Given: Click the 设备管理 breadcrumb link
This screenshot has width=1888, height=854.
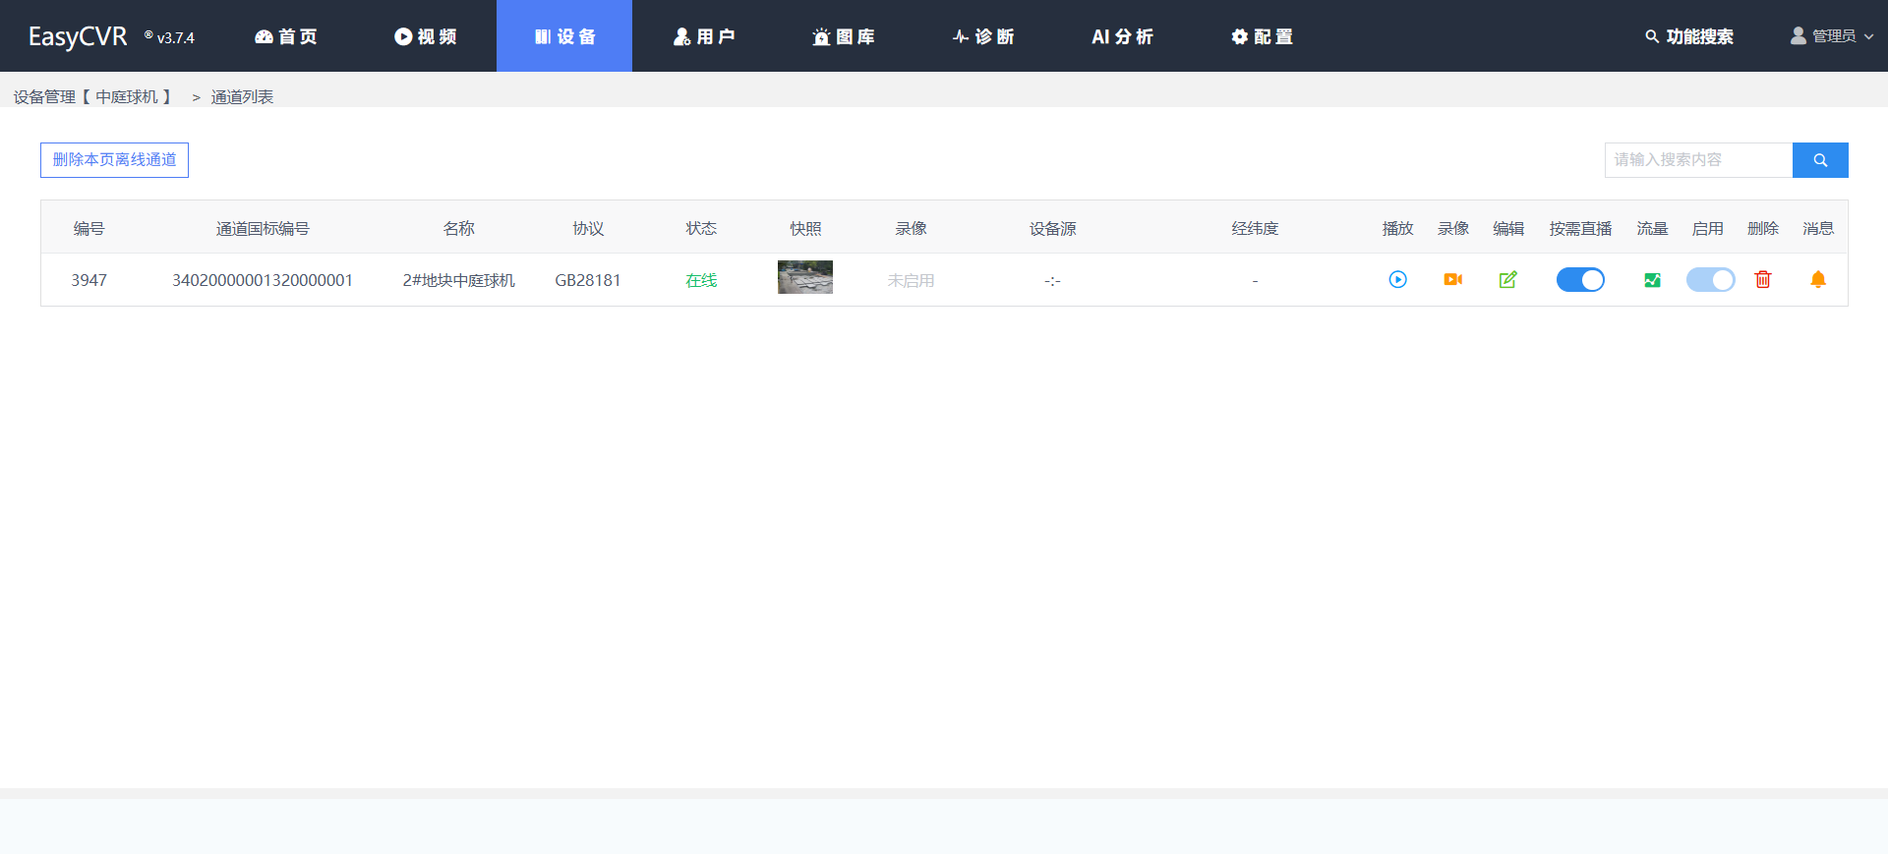Looking at the screenshot, I should click(44, 96).
